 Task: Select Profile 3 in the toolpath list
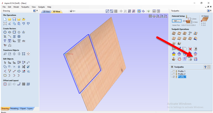coord(182,77)
